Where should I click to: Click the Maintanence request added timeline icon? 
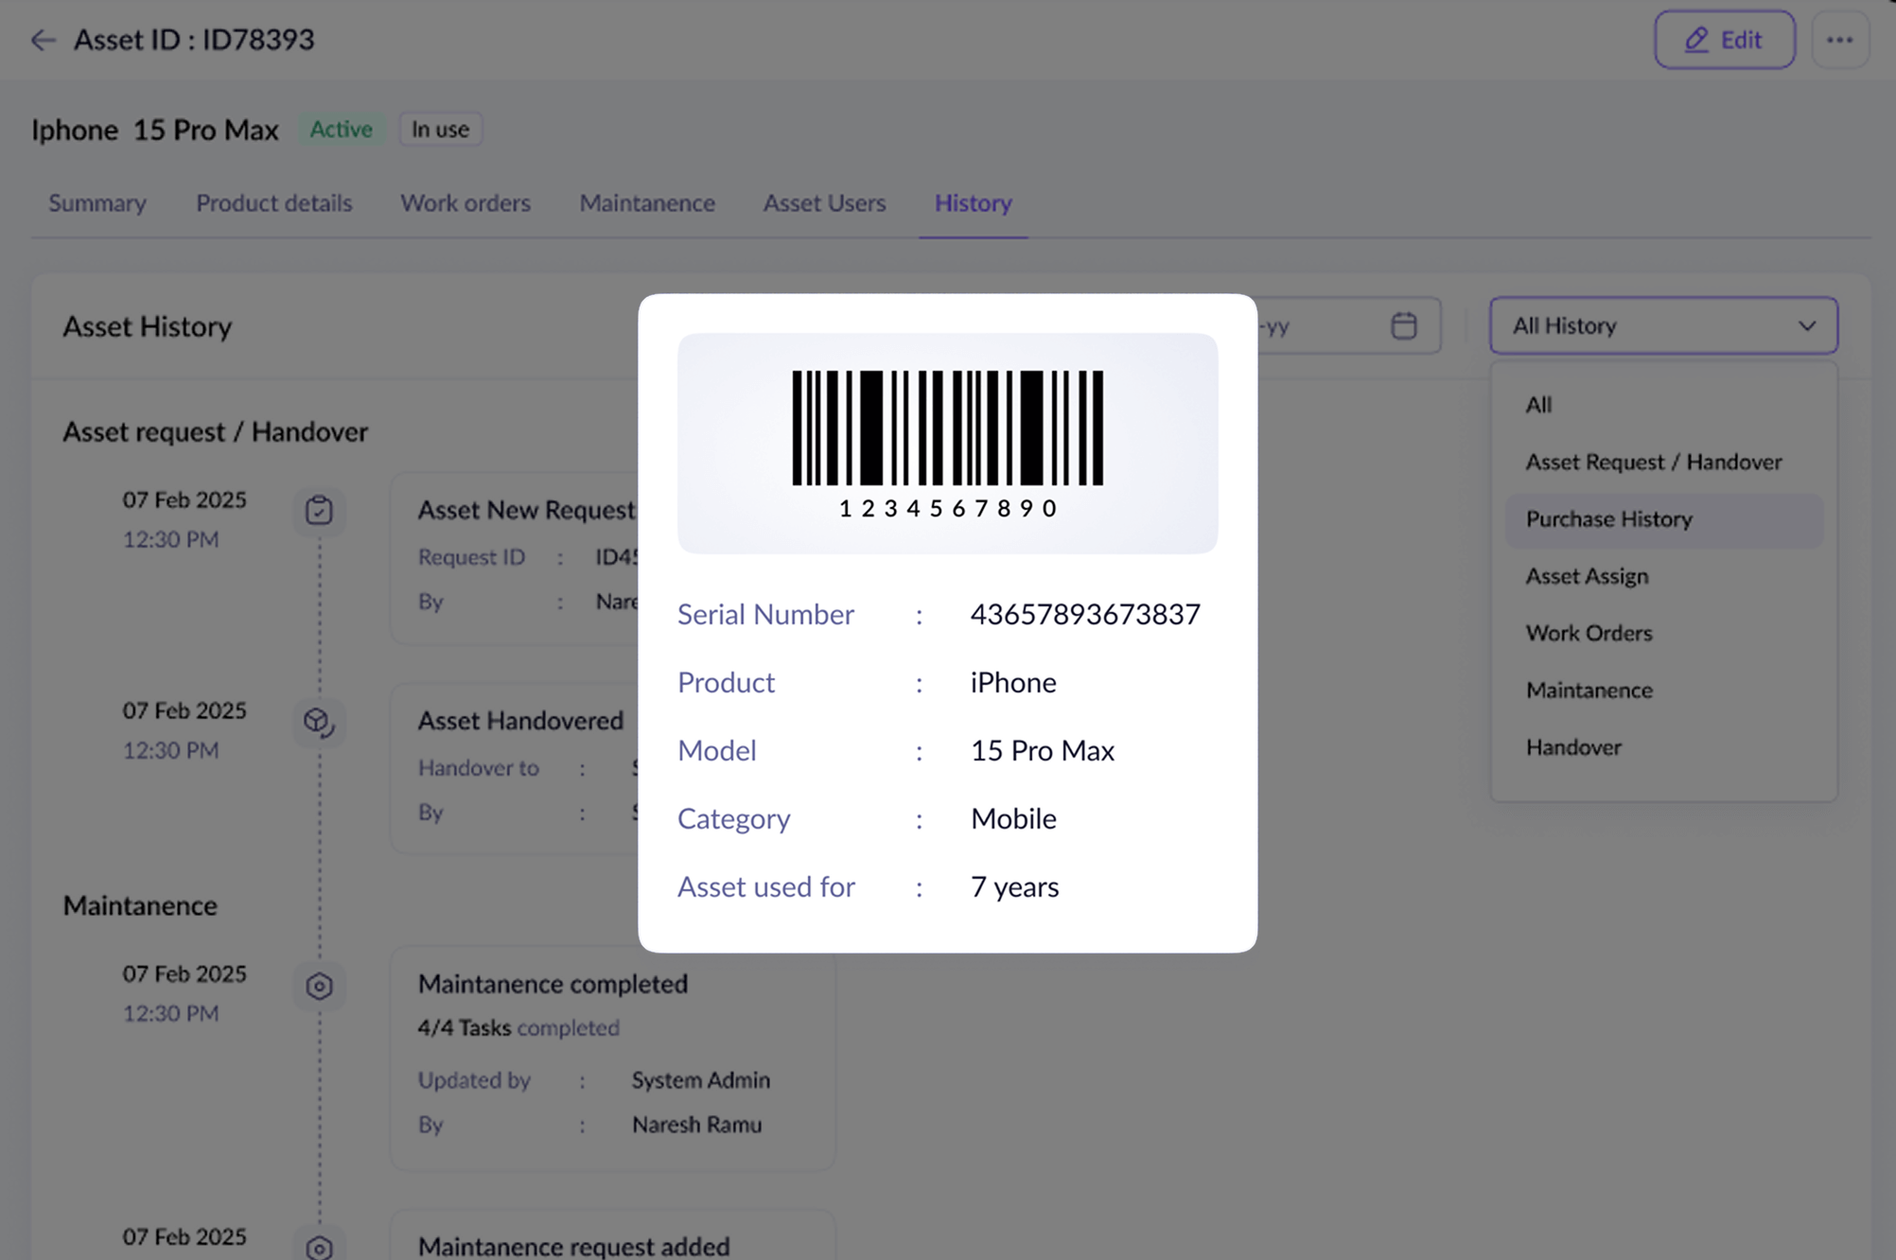click(319, 1247)
